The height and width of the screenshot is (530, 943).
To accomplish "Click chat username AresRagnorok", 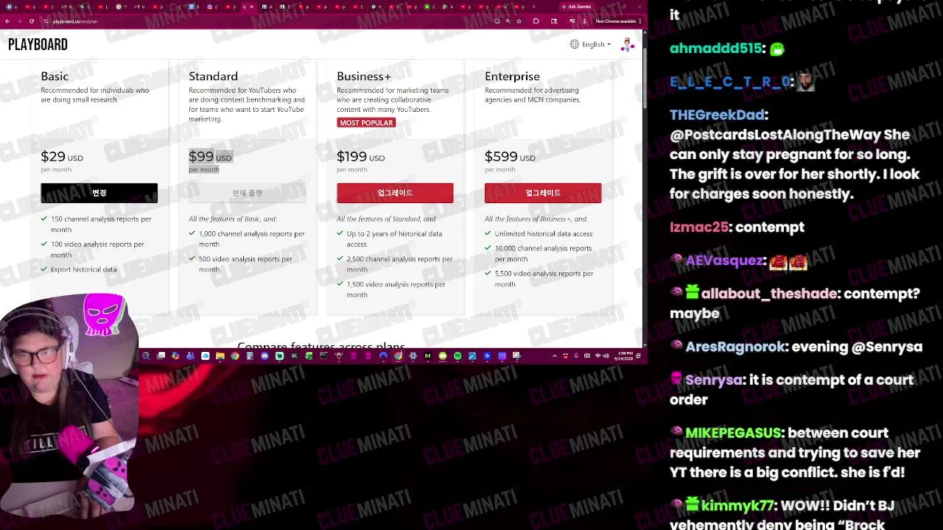I will pyautogui.click(x=735, y=346).
